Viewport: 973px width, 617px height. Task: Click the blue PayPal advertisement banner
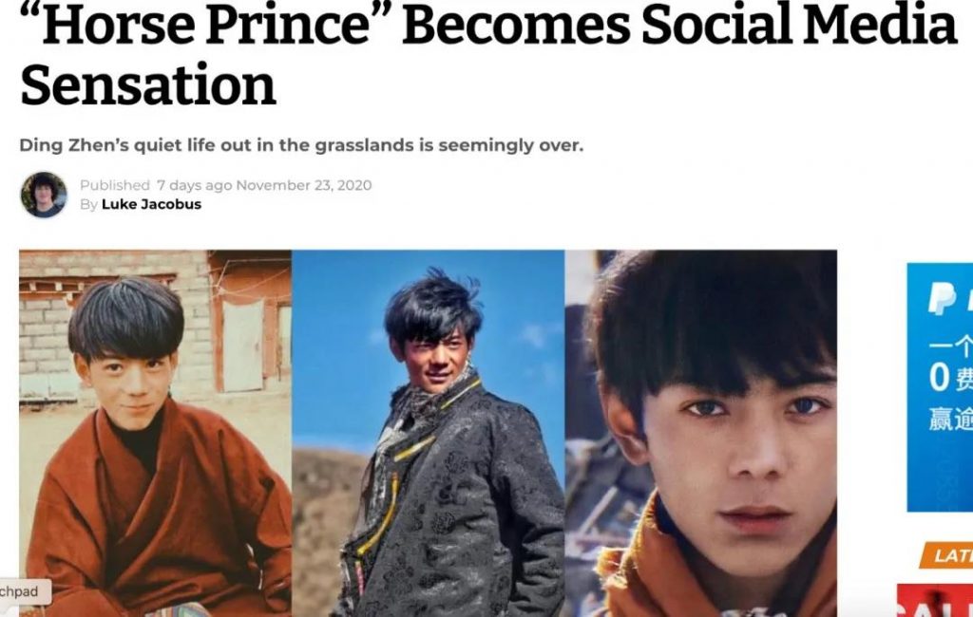[x=940, y=387]
